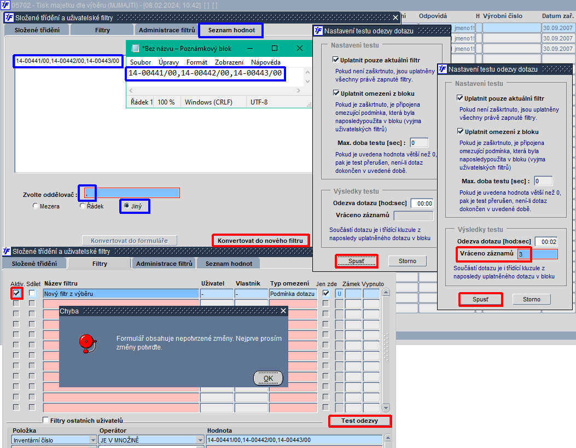576x448 pixels.
Task: Click Konvertovat do formuláře button
Action: (129, 241)
